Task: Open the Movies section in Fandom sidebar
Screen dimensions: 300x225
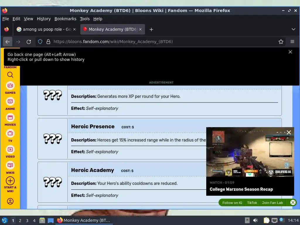Action: point(10,120)
